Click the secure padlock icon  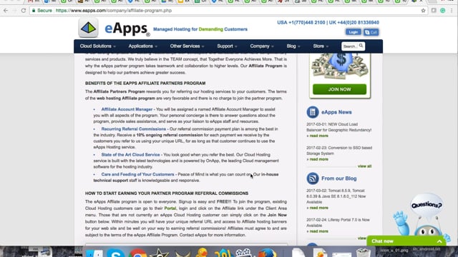pyautogui.click(x=34, y=11)
